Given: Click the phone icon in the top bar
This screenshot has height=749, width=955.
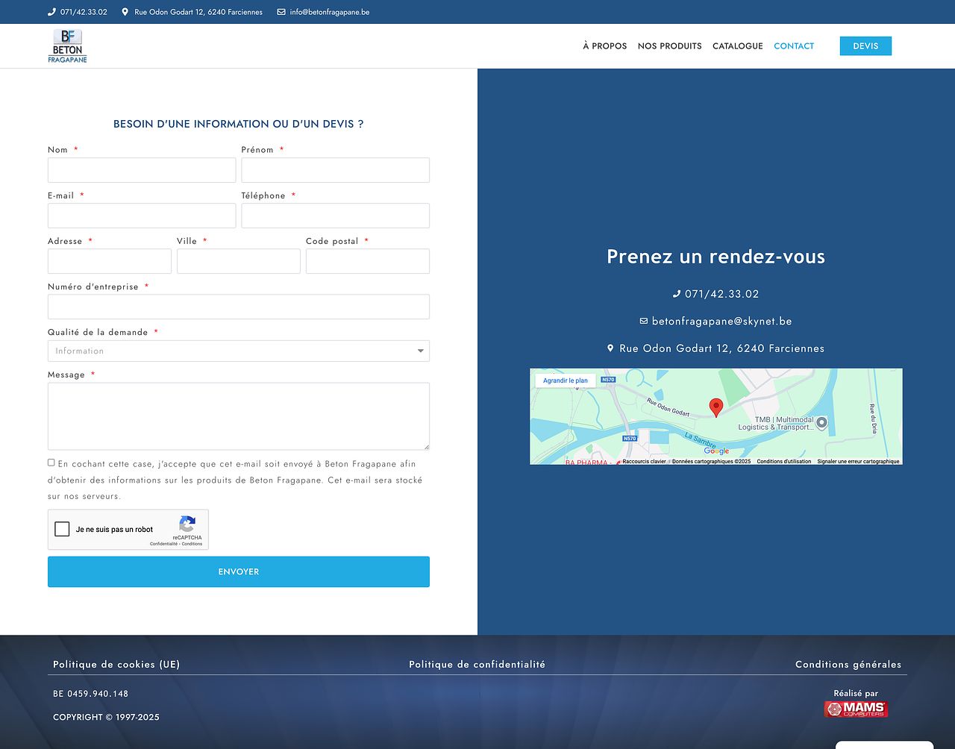Looking at the screenshot, I should point(51,12).
